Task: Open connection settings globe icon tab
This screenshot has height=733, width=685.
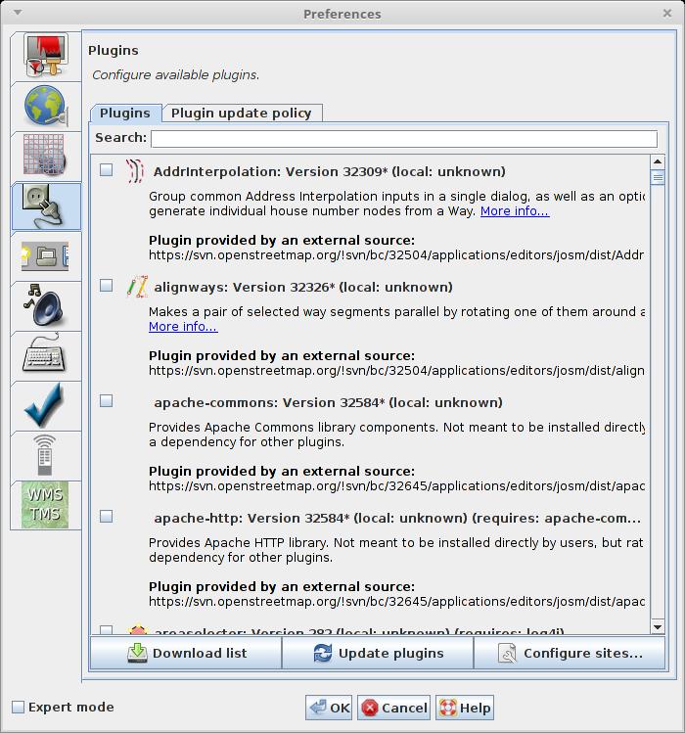Action: point(45,106)
